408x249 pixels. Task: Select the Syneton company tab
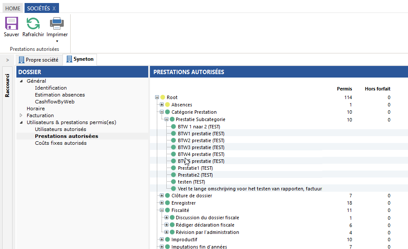80,59
